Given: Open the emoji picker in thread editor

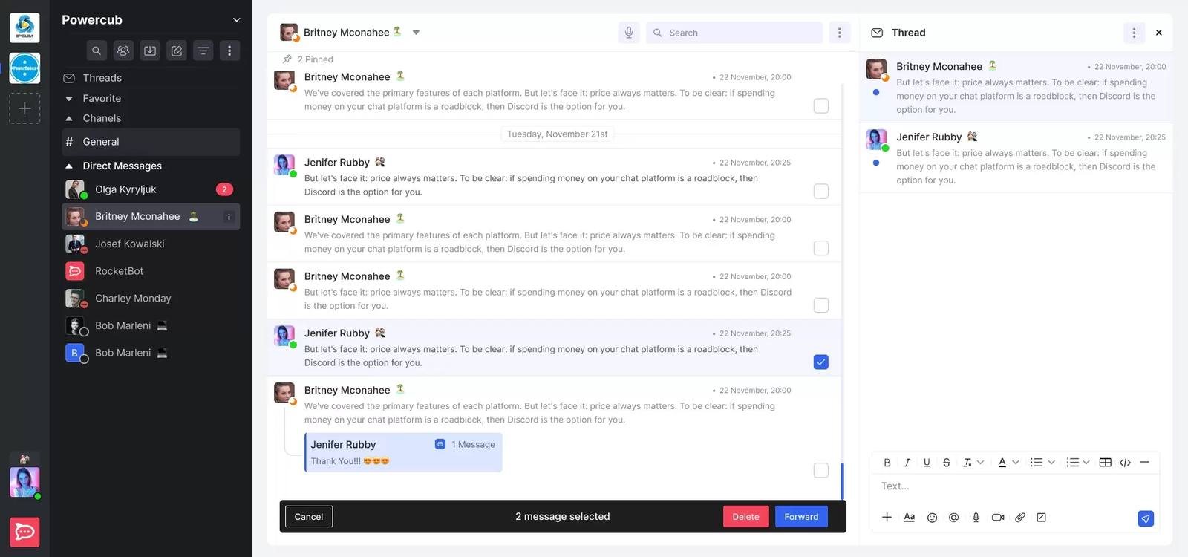Looking at the screenshot, I should pyautogui.click(x=932, y=518).
